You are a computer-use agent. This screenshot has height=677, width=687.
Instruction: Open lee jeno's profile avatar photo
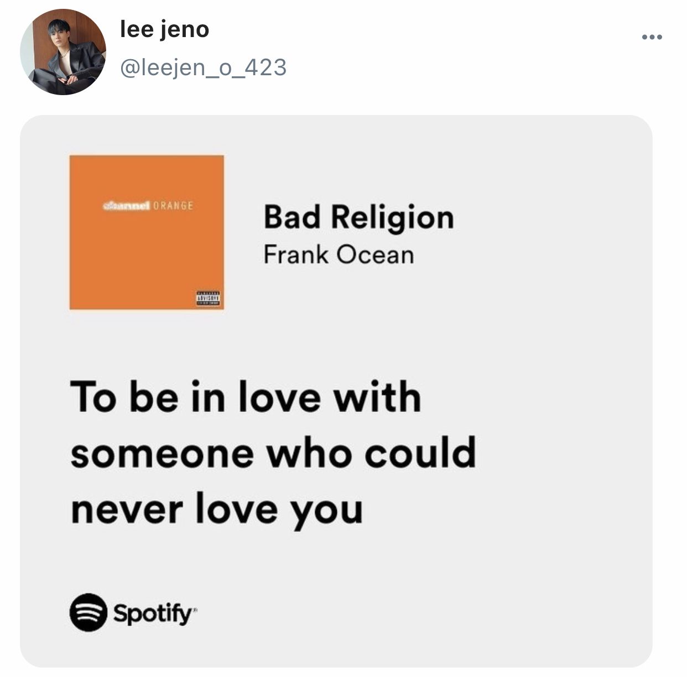(63, 52)
